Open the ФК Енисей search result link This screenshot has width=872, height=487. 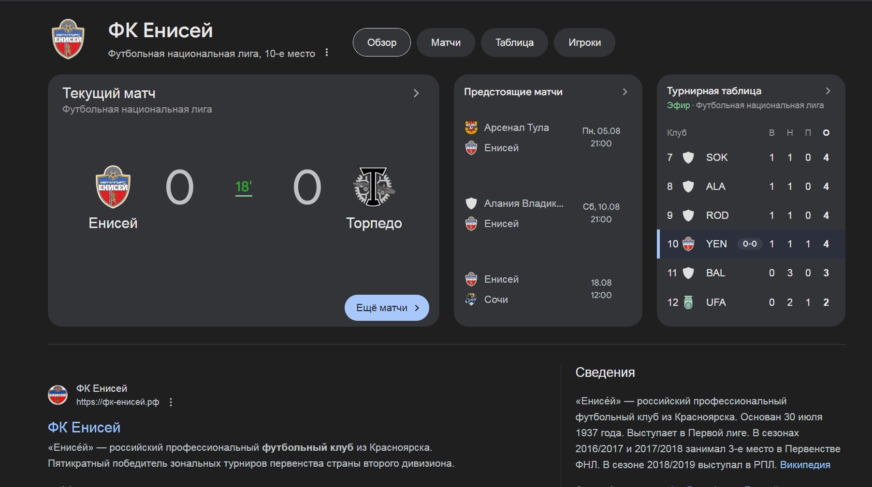click(x=84, y=428)
